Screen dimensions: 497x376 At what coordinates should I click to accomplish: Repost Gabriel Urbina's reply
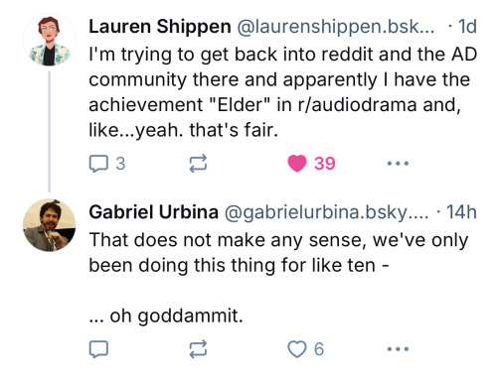(198, 349)
